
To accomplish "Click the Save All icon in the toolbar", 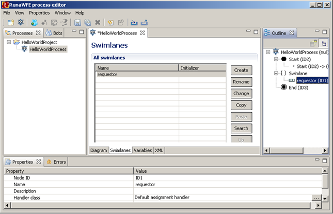I will 87,23.
